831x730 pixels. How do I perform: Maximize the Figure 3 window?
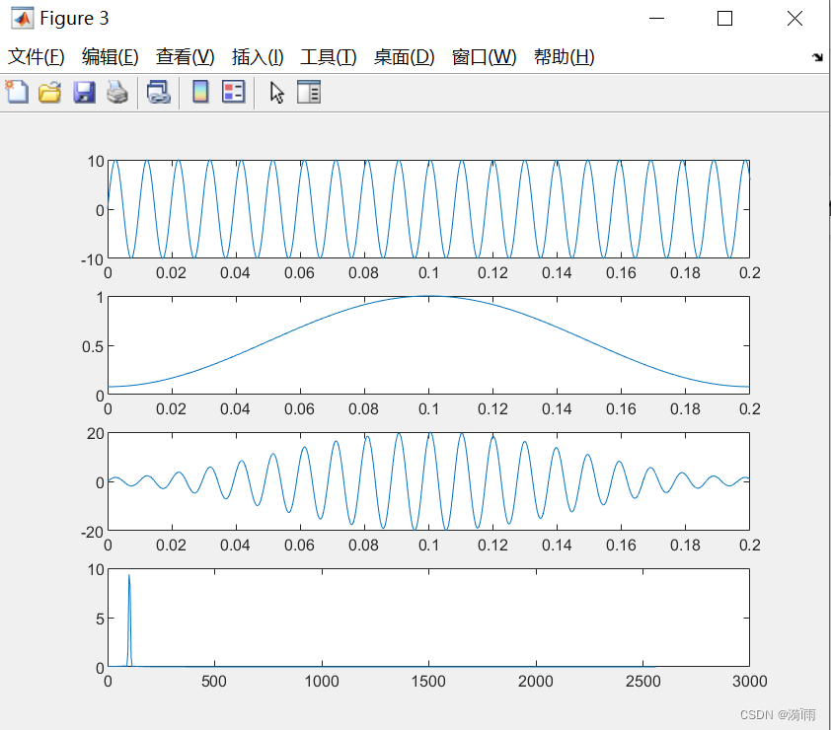(725, 19)
